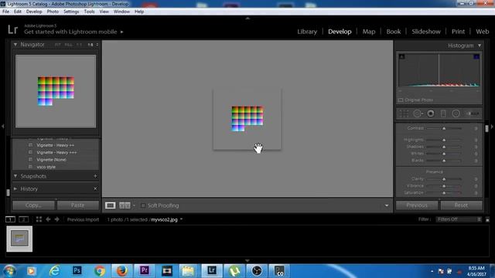Click the Paste button
Image resolution: width=495 pixels, height=278 pixels.
(77, 205)
